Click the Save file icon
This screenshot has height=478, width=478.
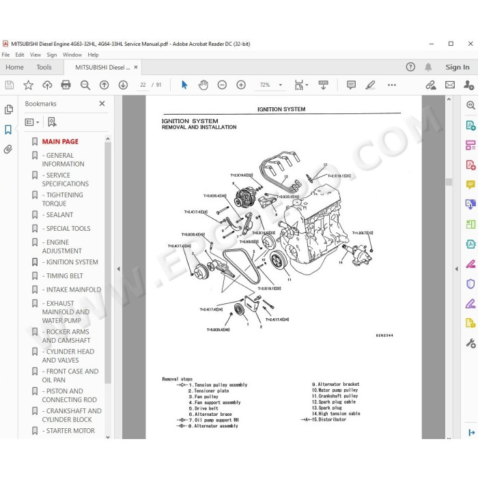10,85
